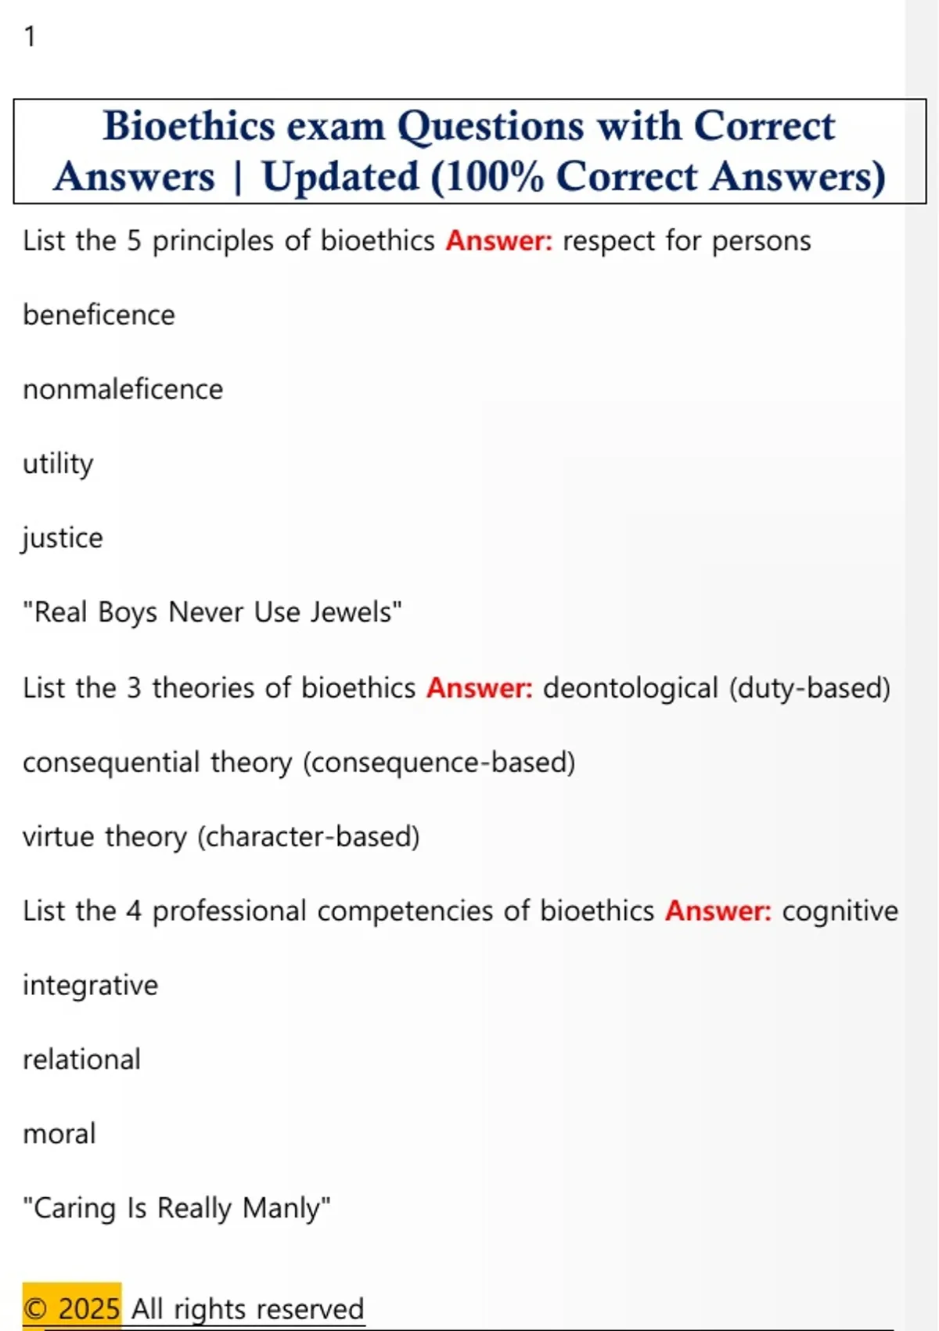Click the Bioethics exam title heading

tap(469, 151)
